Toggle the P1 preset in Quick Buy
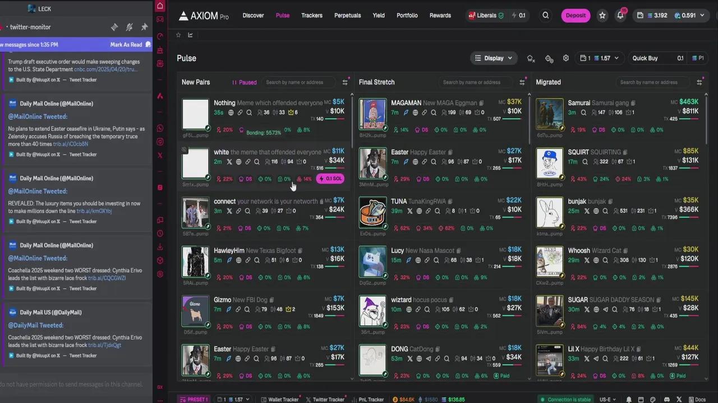Viewport: 718px width, 403px height. (698, 58)
